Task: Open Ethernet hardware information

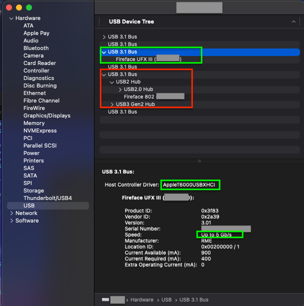Action: [34, 93]
